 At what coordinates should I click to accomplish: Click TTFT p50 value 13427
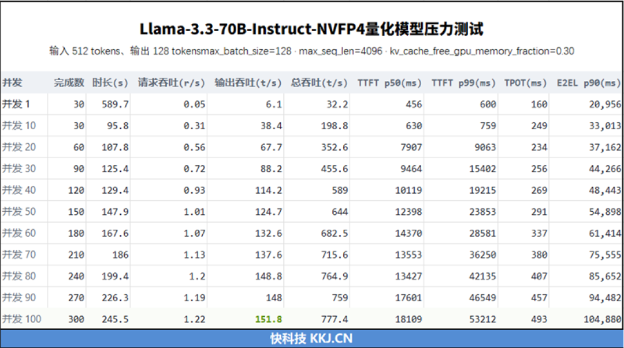(408, 276)
